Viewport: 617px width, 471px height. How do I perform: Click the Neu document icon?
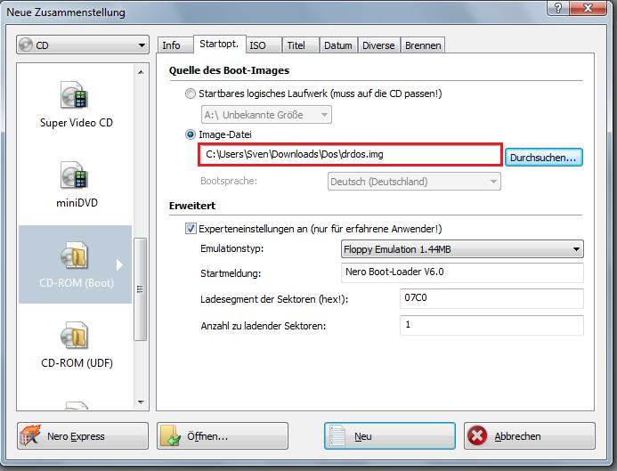coord(339,436)
